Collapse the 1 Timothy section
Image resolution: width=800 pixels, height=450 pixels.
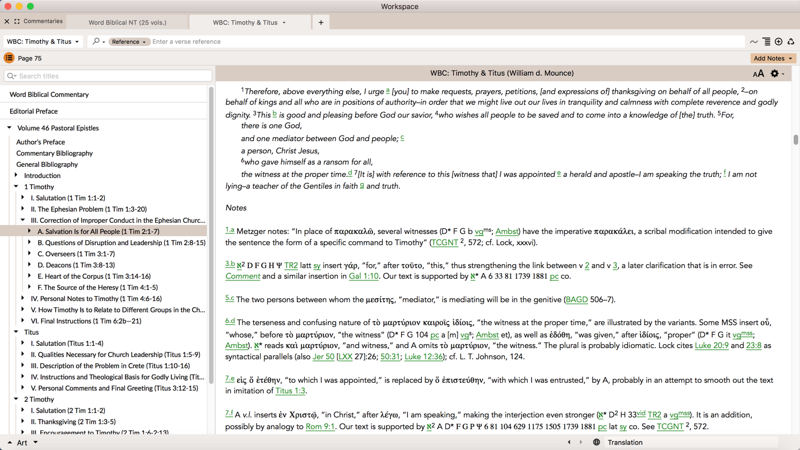[16, 187]
